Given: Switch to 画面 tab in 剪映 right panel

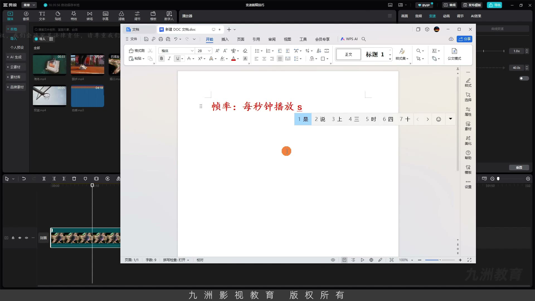Looking at the screenshot, I should coord(404,16).
